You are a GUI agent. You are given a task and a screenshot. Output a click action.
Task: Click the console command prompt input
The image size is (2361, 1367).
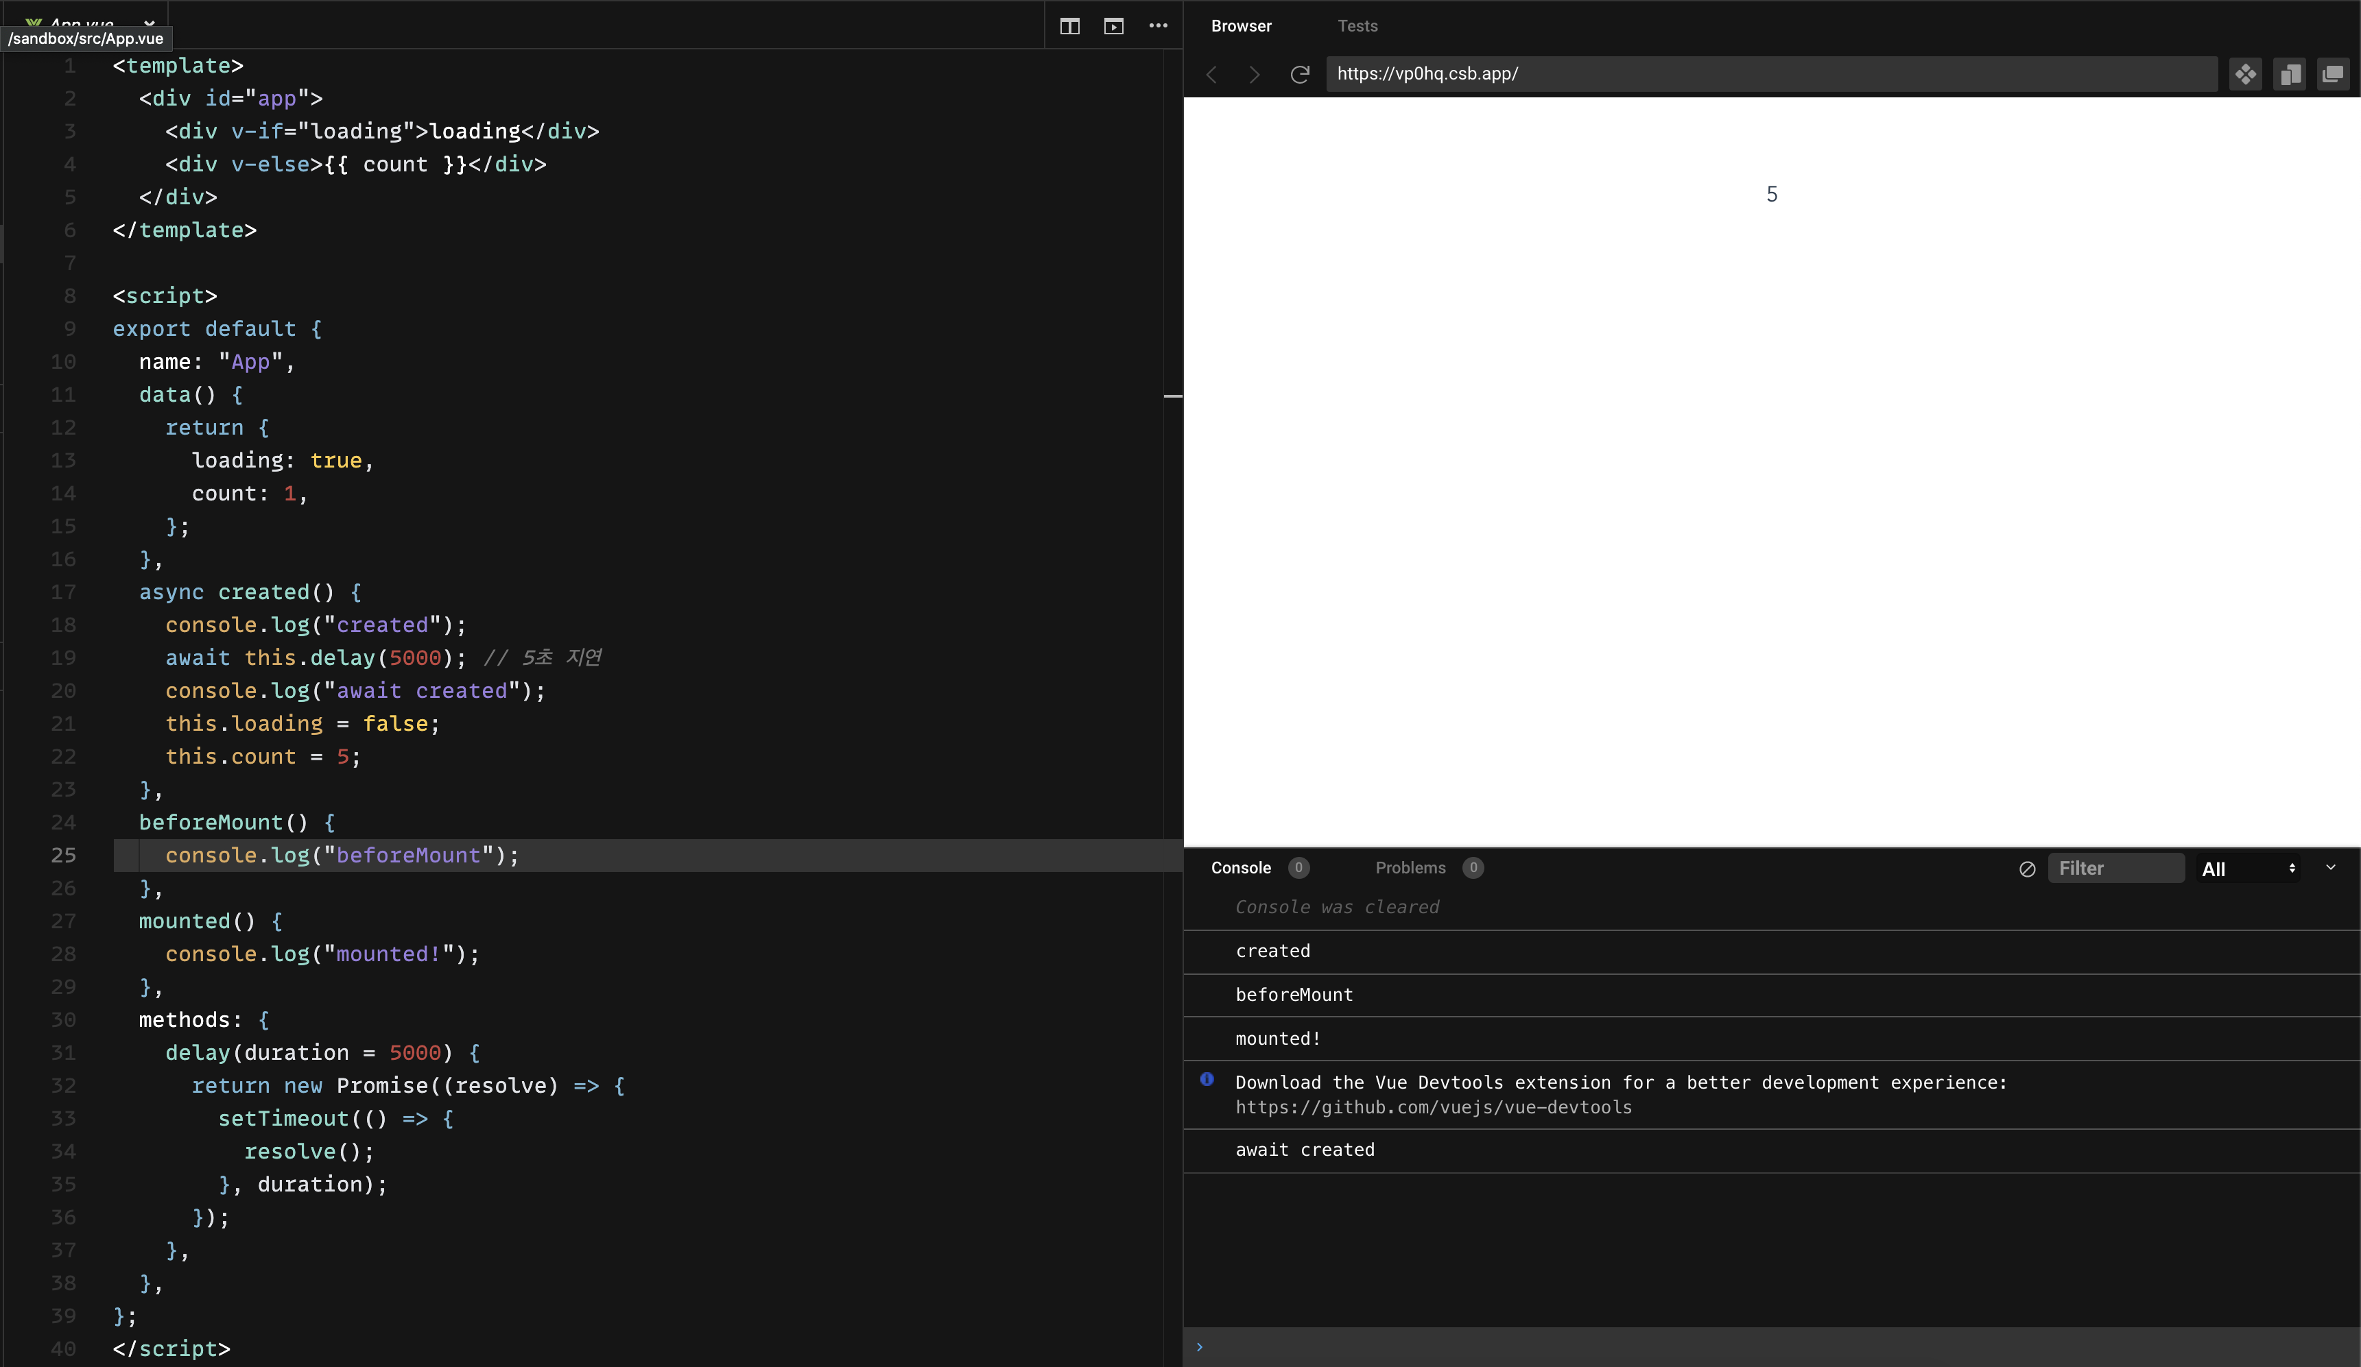[x=1771, y=1347]
